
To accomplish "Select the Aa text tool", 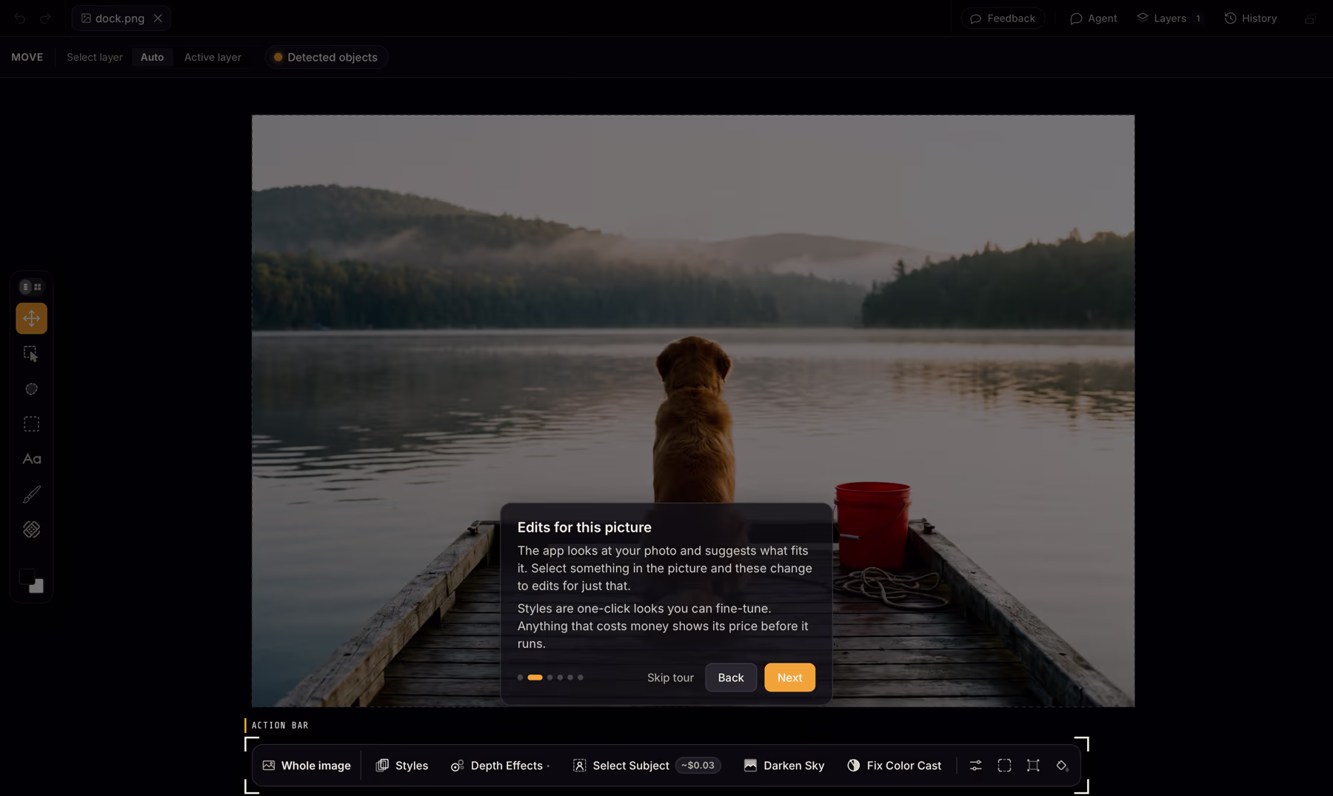I will click(x=31, y=459).
